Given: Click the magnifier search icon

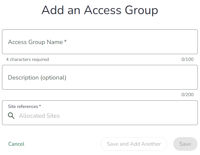Looking at the screenshot, I should (11, 116).
